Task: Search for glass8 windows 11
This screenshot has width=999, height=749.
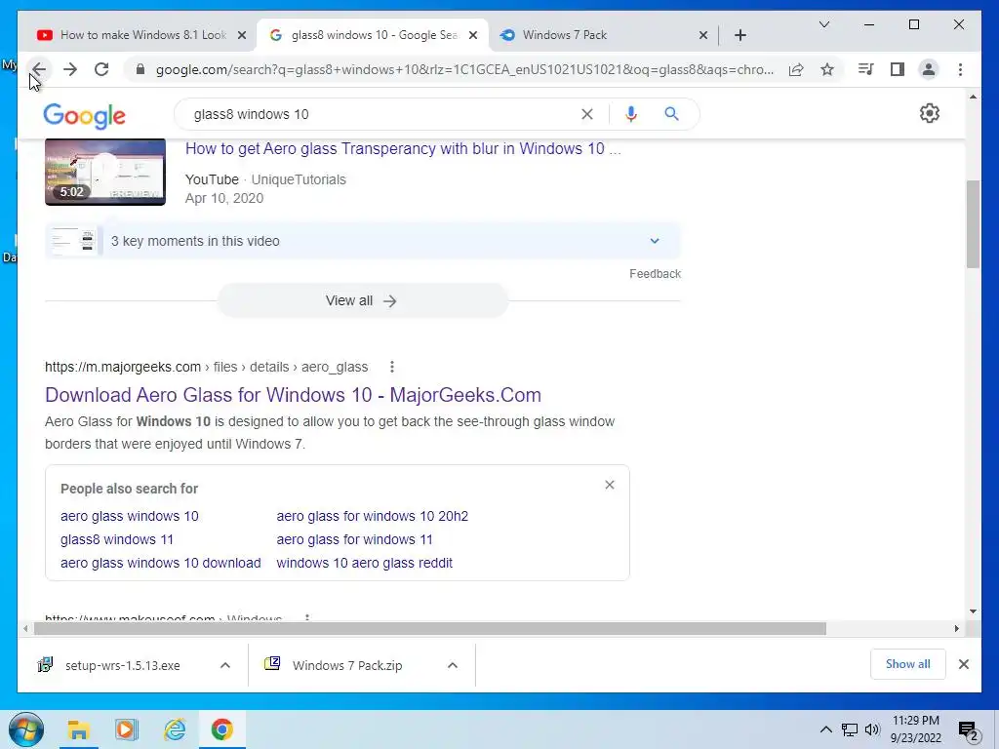Action: pyautogui.click(x=117, y=539)
